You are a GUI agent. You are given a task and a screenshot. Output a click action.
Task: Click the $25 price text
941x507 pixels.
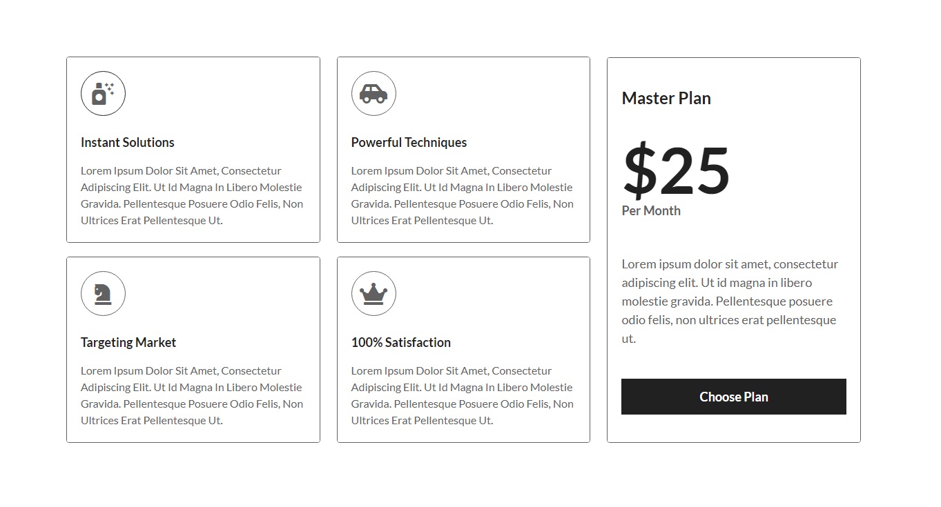coord(676,171)
